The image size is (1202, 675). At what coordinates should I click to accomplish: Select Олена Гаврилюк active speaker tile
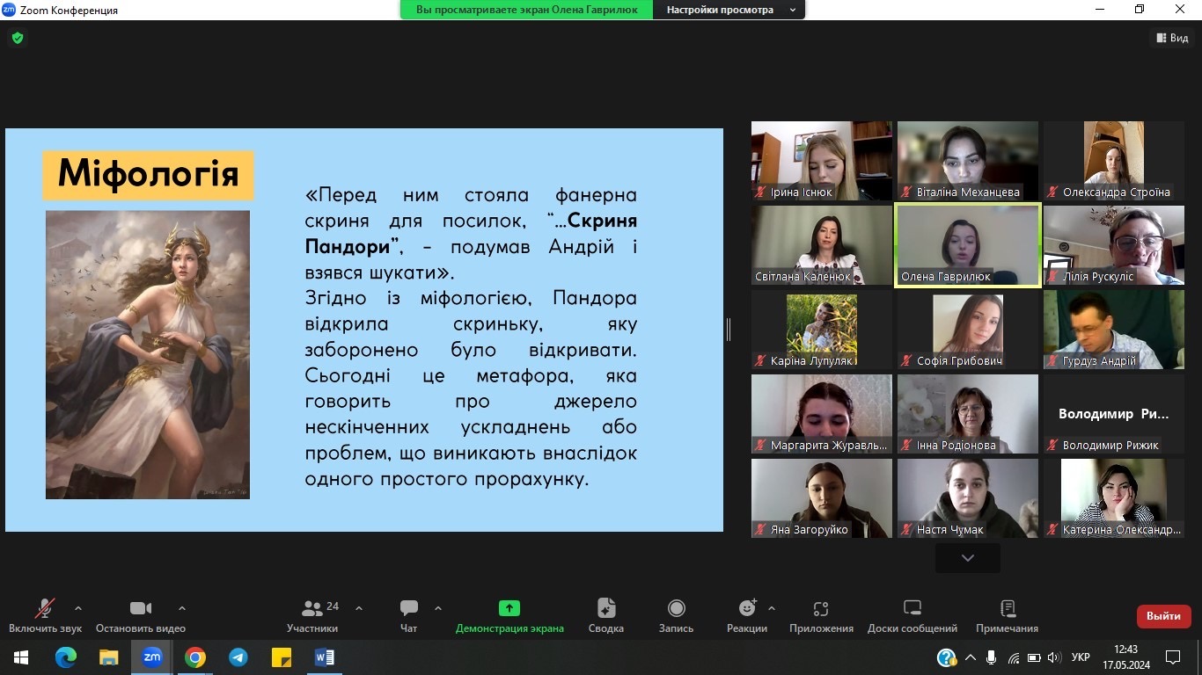pos(968,245)
